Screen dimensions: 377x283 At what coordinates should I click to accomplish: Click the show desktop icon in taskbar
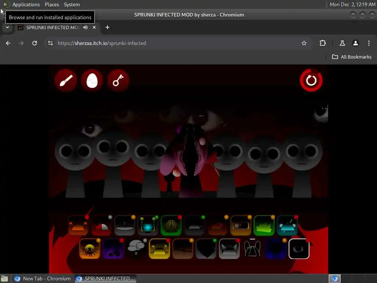[x=4, y=279]
